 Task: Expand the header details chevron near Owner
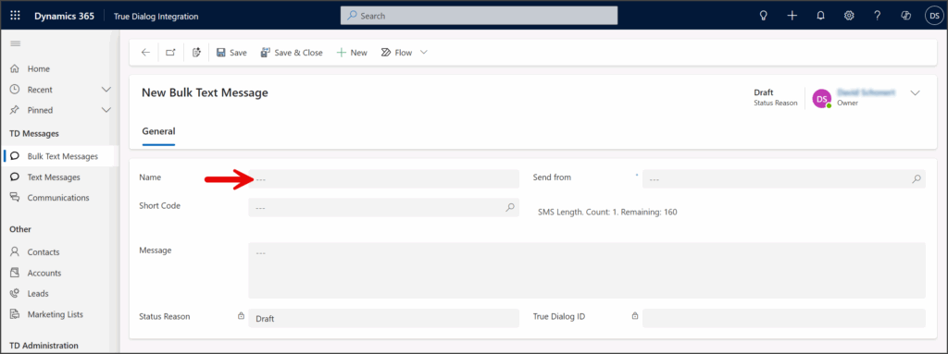915,93
